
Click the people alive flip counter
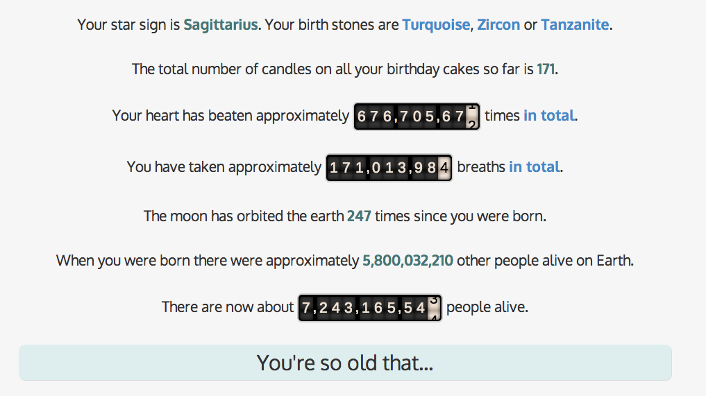point(369,307)
